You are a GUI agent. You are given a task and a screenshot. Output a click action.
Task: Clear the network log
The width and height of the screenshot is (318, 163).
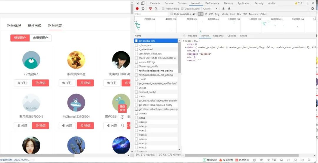pos(143,9)
